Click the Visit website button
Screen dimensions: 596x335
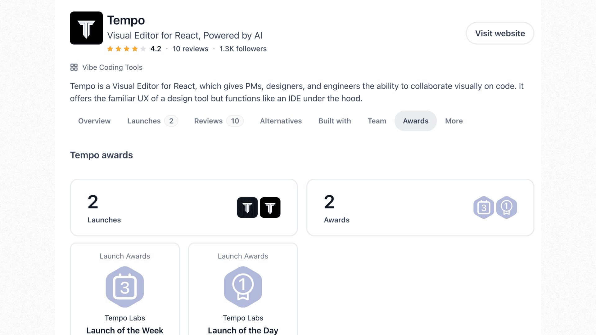pos(500,33)
